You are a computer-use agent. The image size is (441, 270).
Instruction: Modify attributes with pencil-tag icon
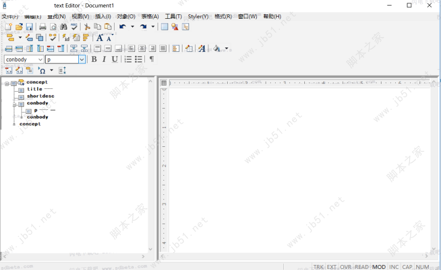[29, 38]
